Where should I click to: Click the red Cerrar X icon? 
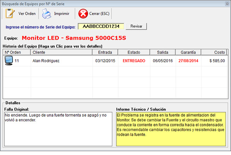click(x=83, y=14)
